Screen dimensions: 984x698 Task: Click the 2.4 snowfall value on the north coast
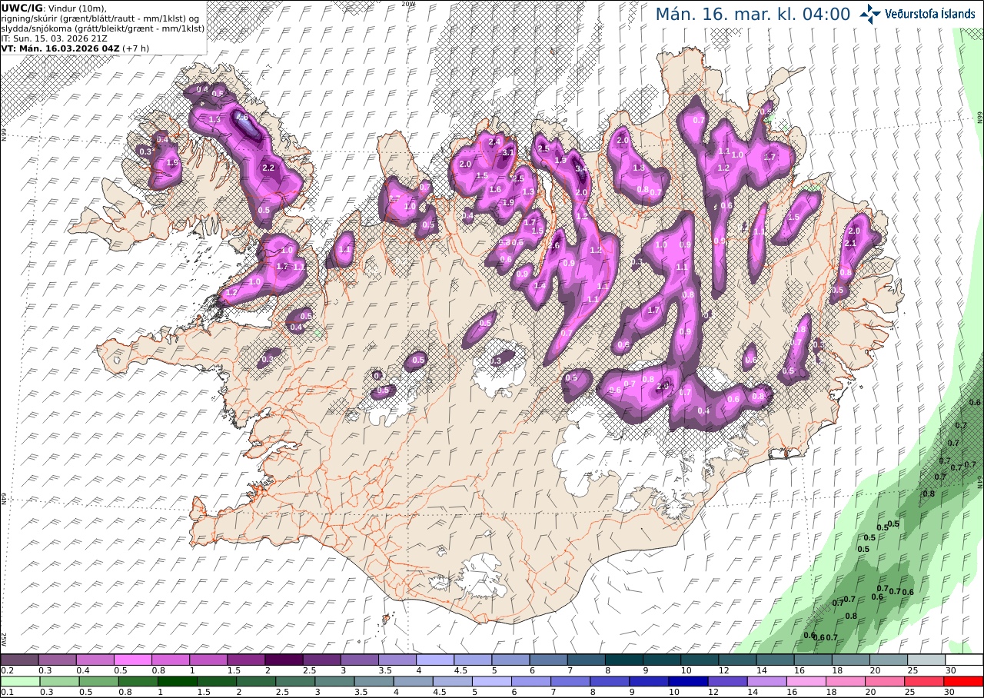pyautogui.click(x=494, y=141)
